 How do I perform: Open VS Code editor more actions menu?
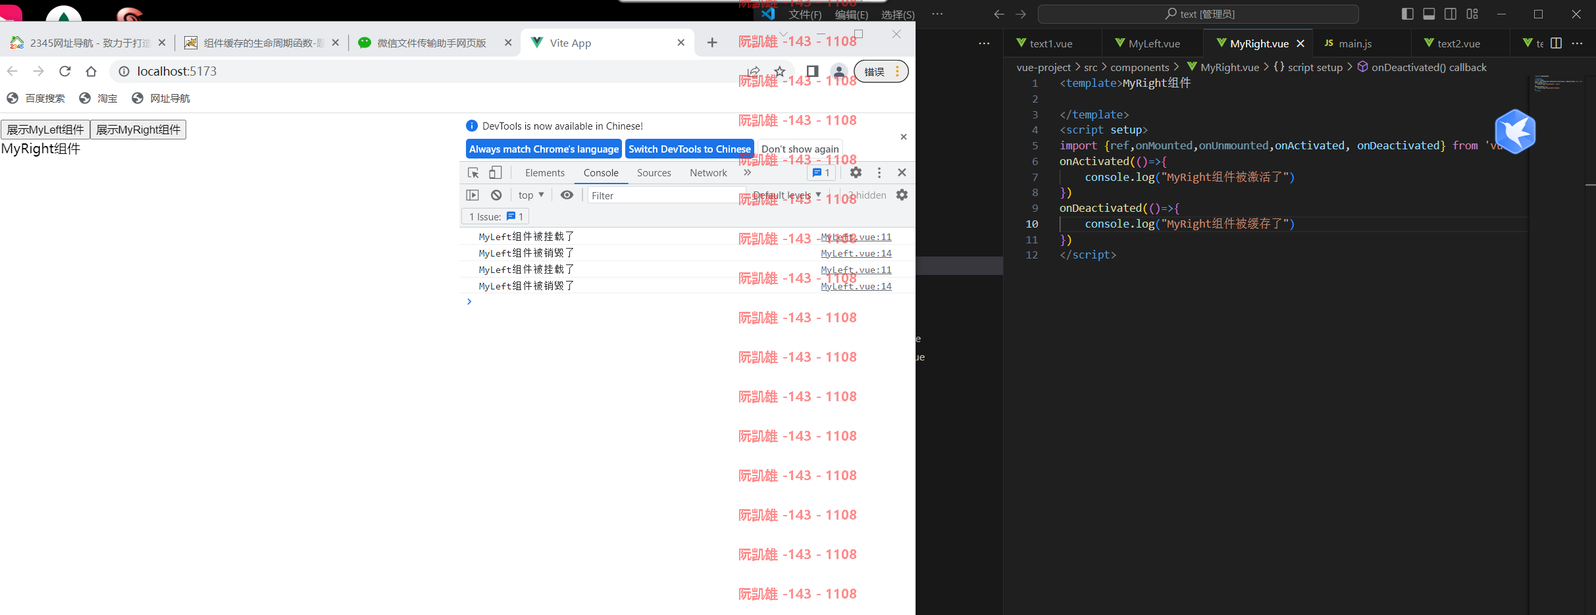tap(1577, 43)
